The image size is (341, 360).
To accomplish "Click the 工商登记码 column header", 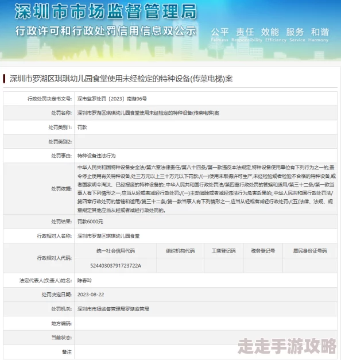I will [223, 251].
